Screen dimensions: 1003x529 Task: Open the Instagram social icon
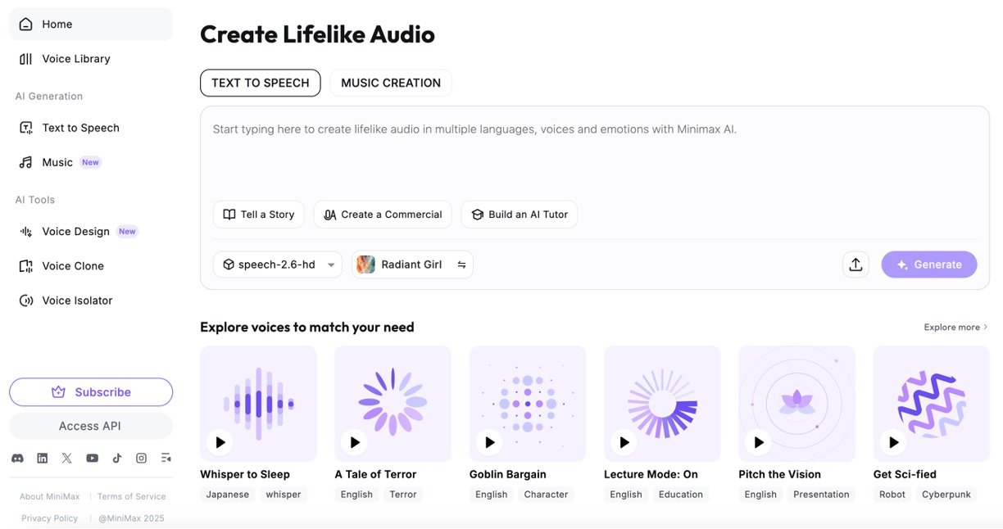pos(141,459)
